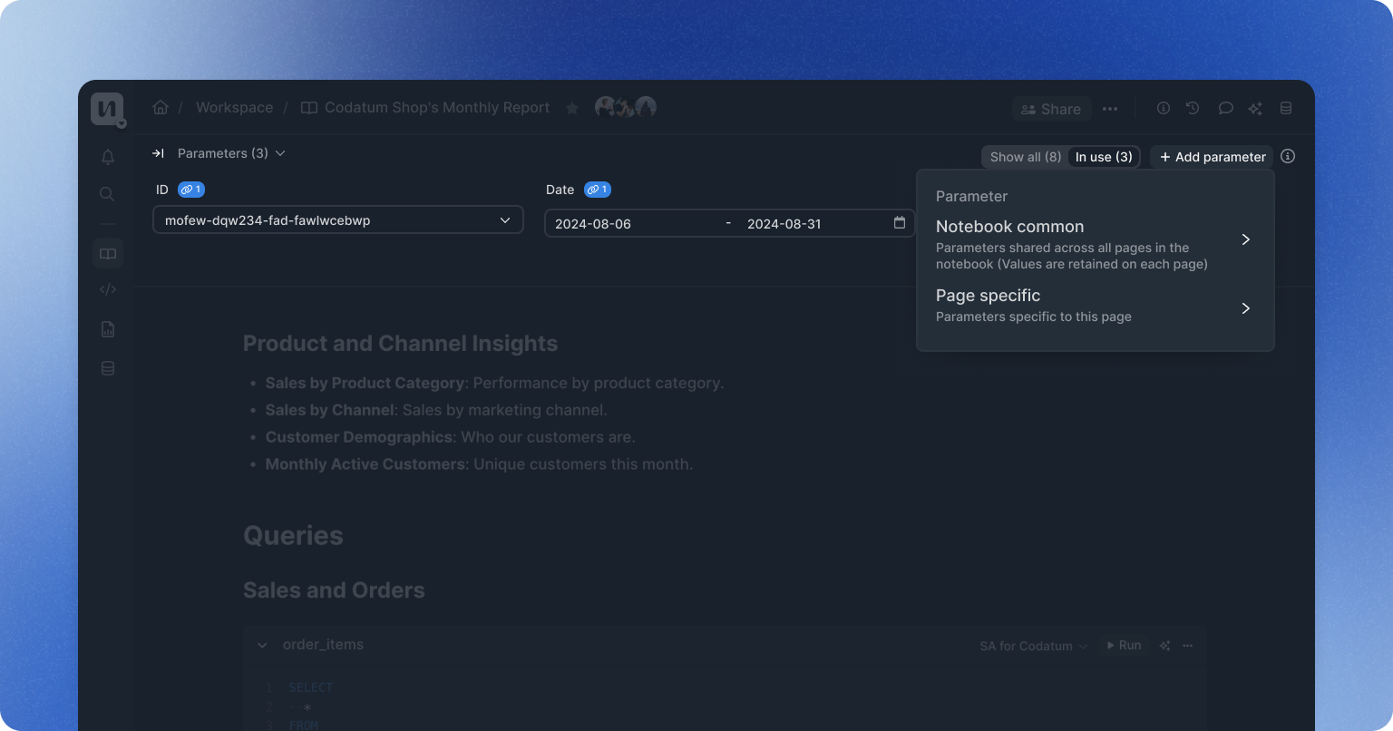
Task: Choose Page specific parameter option
Action: [1094, 306]
